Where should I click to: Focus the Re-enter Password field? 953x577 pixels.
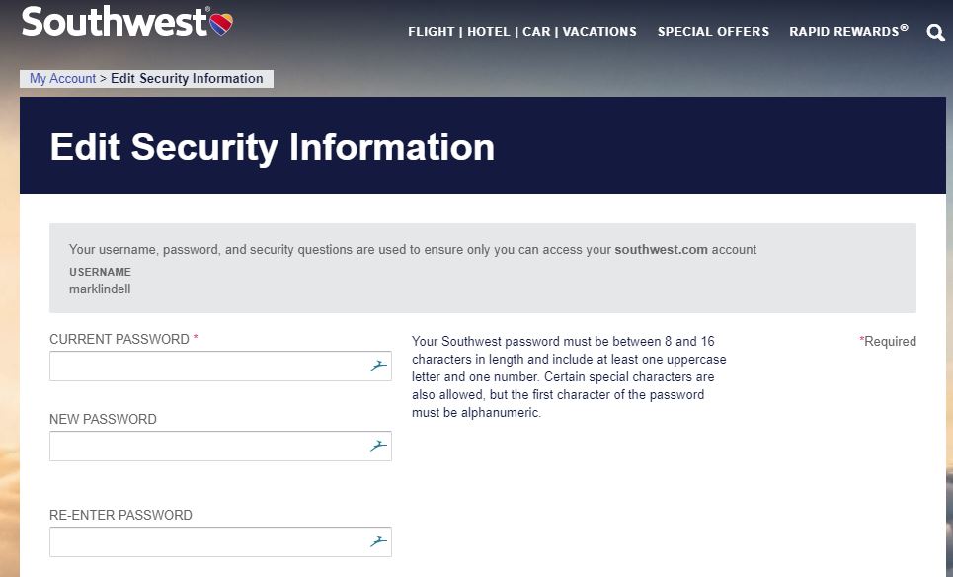point(207,541)
